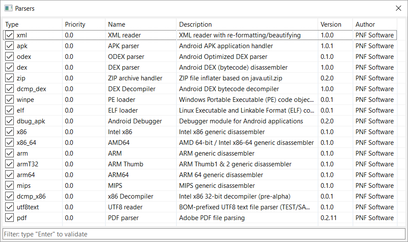The width and height of the screenshot is (408, 242).
Task: Sort by the Description column header
Action: pyautogui.click(x=247, y=25)
